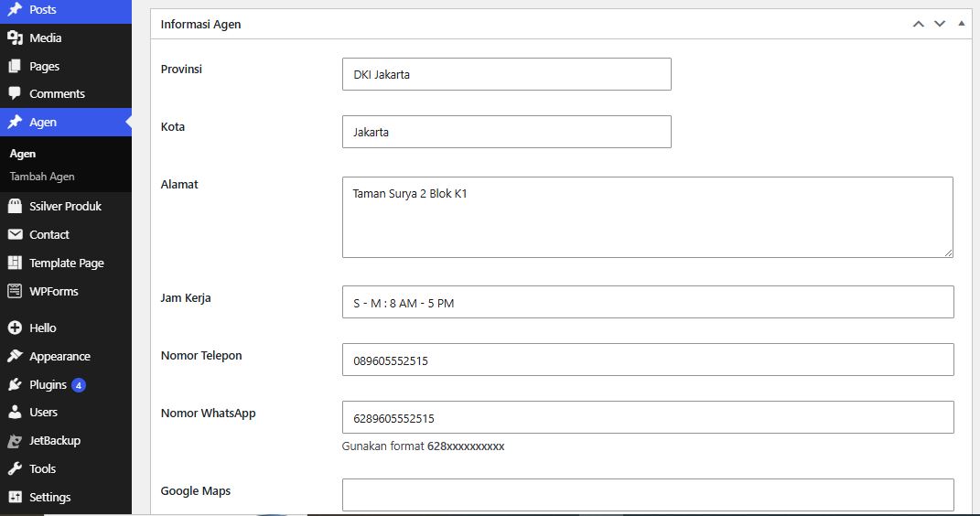This screenshot has width=980, height=516.
Task: Click the Pages icon in sidebar
Action: click(15, 66)
